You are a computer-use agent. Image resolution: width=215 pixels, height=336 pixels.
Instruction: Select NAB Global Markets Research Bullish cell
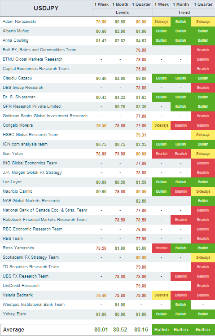[203, 201]
